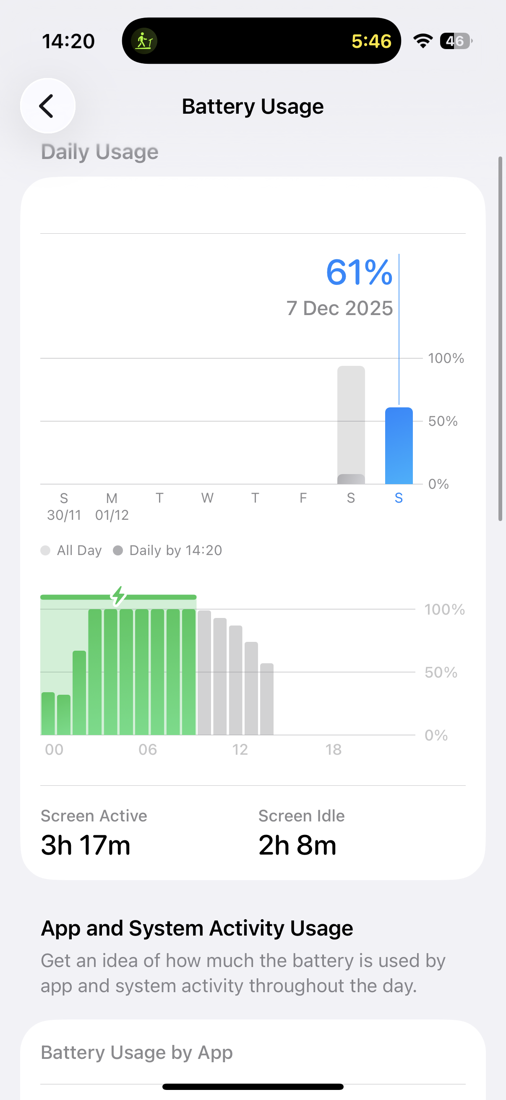
Task: Tap the Screen Active 3h 17m stat
Action: [94, 833]
